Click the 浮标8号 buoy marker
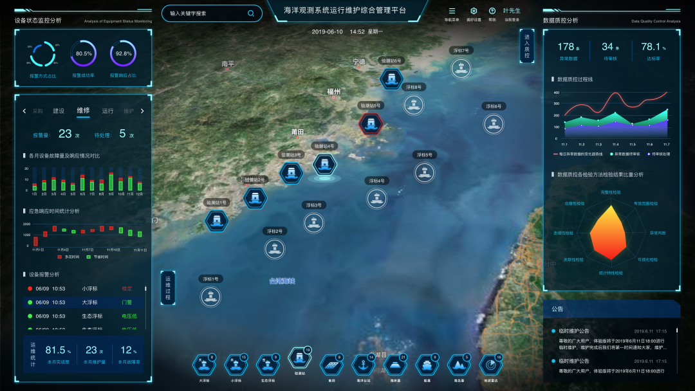695x391 pixels. coord(414,105)
